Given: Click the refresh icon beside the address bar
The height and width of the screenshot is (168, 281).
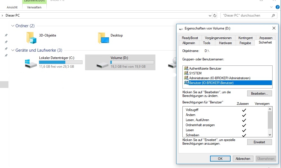Looking at the screenshot, I should pyautogui.click(x=215, y=15).
